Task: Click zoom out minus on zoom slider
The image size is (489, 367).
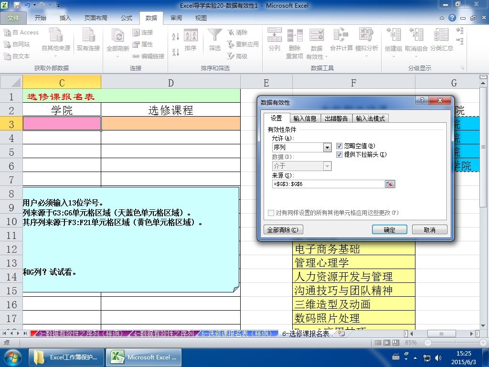Action: [x=428, y=343]
